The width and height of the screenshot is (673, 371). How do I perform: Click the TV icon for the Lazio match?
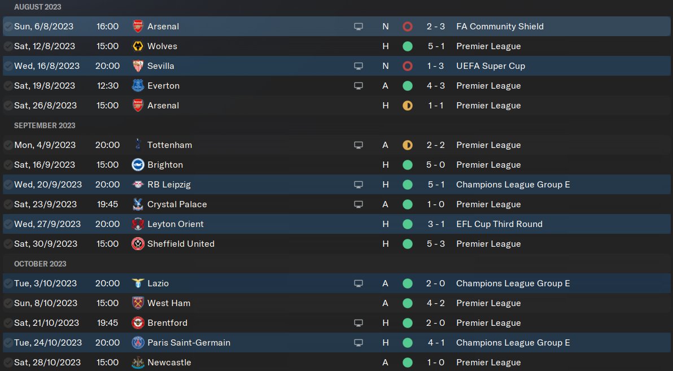coord(359,283)
